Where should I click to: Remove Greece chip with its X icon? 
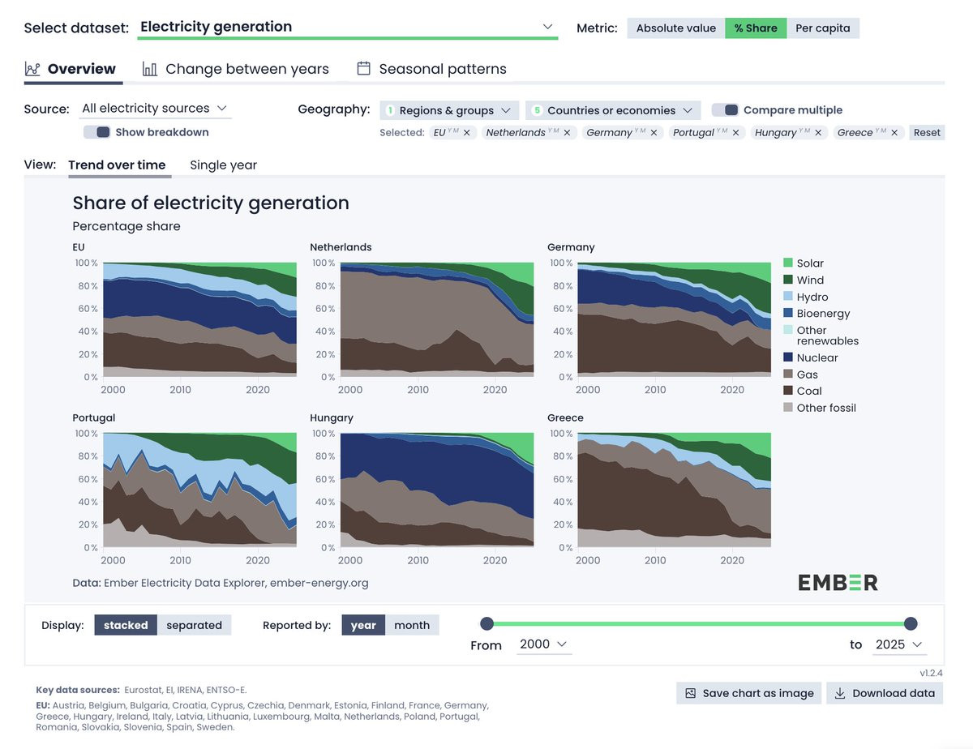(894, 133)
